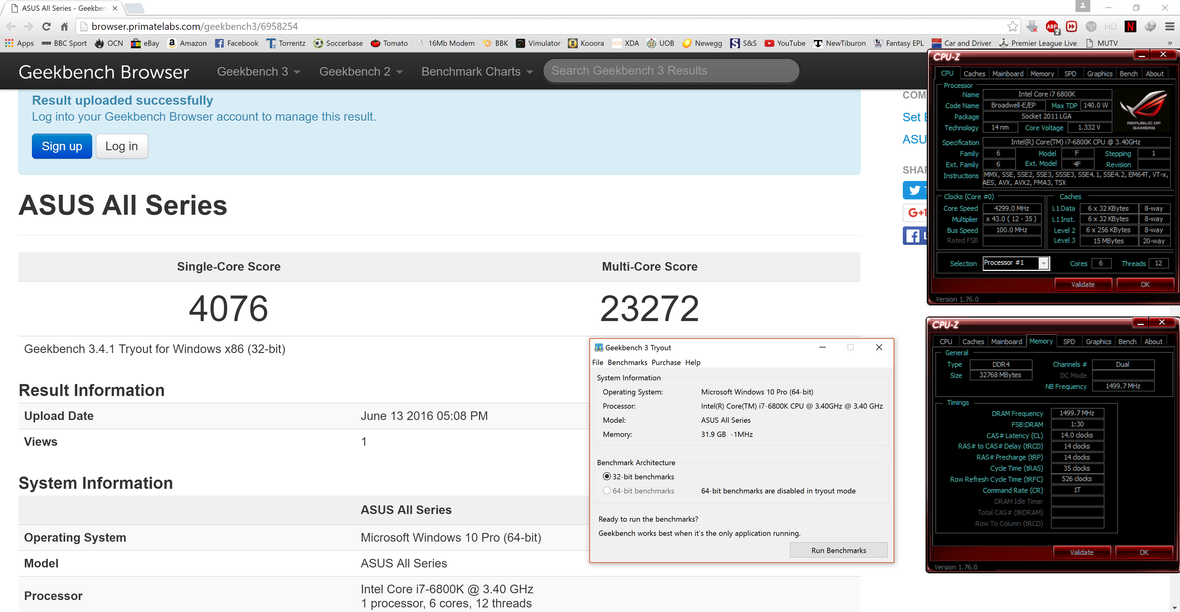Expand the Geekbench 3 dropdown menu
Screen dimensions: 1180x612
258,72
